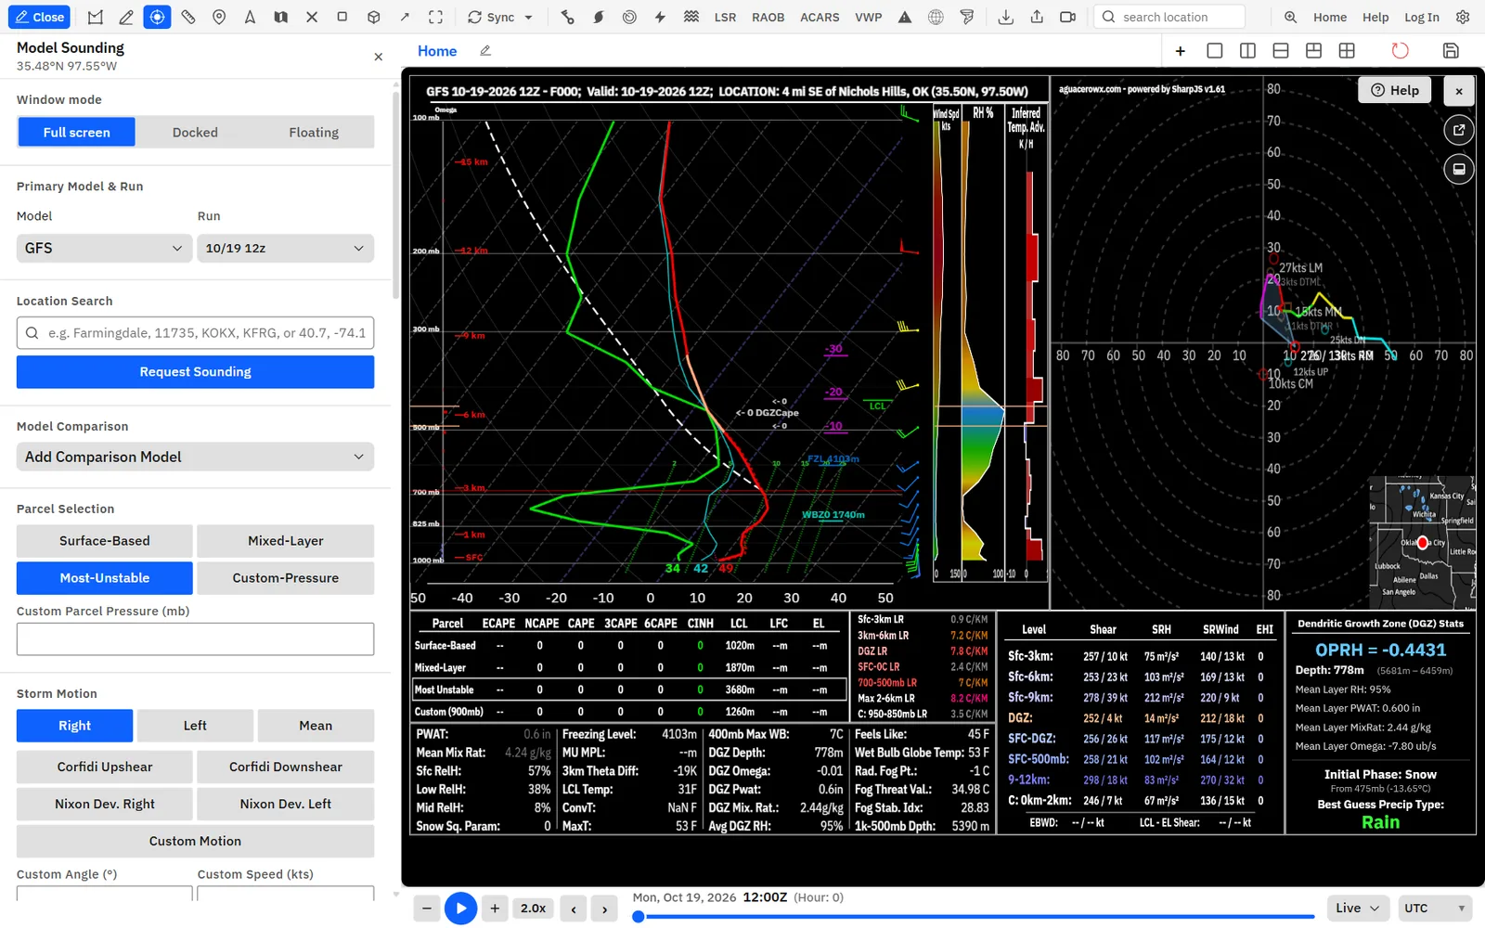Open the settings gear icon

click(1463, 17)
